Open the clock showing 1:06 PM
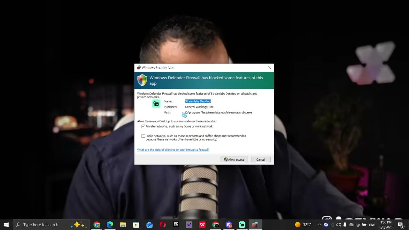This screenshot has height=230, width=409. [386, 225]
